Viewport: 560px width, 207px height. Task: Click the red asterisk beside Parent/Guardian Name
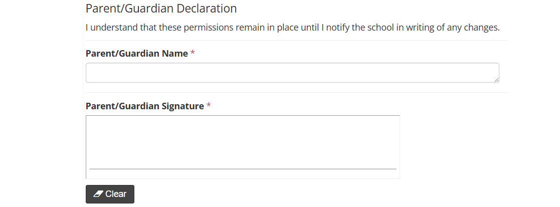(x=193, y=53)
